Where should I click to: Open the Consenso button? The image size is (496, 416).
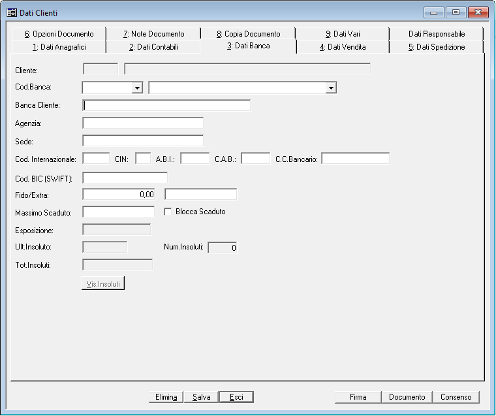(456, 397)
